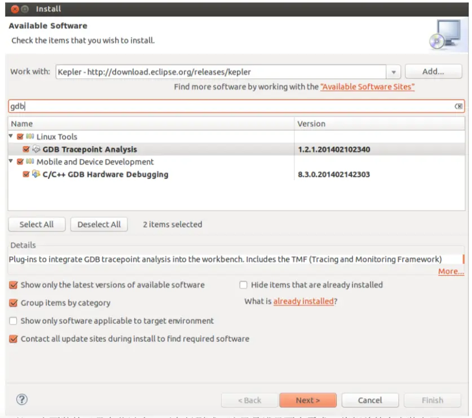472x418 pixels.
Task: Click the C/C++ GDB Hardware Debugging feature icon
Action: [x=36, y=174]
